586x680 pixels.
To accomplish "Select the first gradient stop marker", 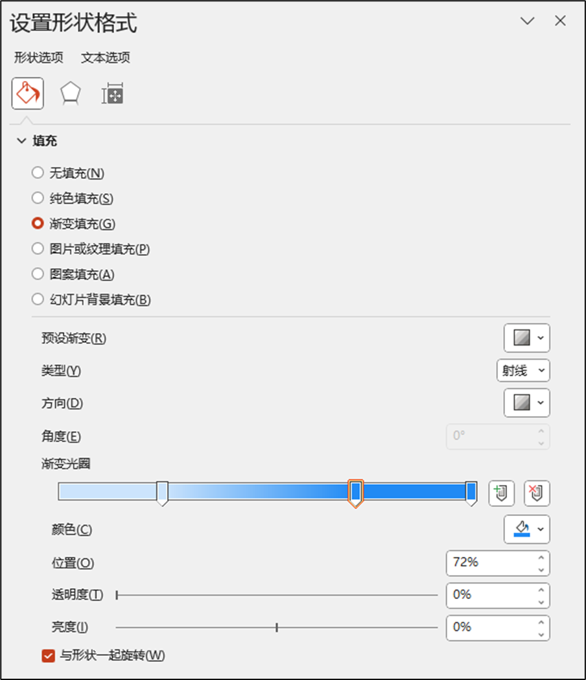I will pyautogui.click(x=162, y=493).
